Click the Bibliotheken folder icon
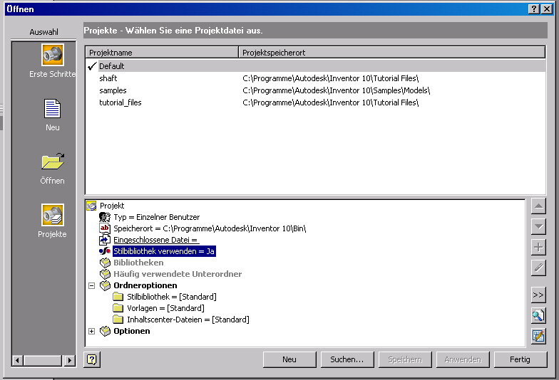Image resolution: width=559 pixels, height=380 pixels. 106,263
